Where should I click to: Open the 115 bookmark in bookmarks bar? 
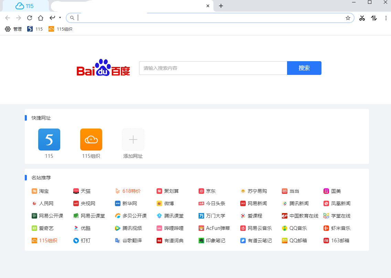pos(35,29)
